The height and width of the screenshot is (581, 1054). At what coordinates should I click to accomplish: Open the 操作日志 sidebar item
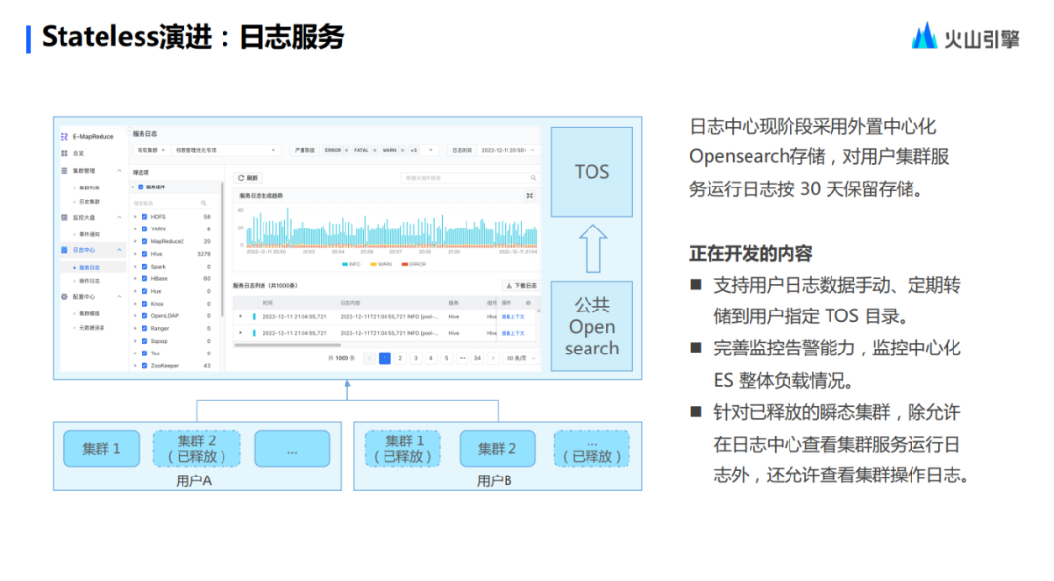coord(89,281)
